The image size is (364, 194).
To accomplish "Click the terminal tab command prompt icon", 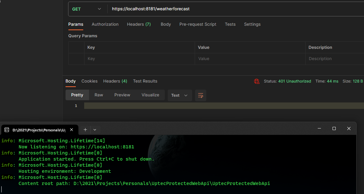I will point(7,130).
